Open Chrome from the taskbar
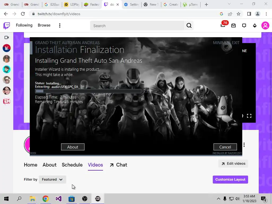The height and width of the screenshot is (204, 272). point(45,199)
